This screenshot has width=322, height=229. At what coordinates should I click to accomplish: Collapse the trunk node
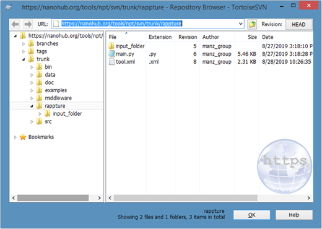tap(24, 59)
